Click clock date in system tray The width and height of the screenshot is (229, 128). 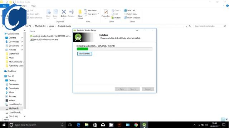[215, 125]
